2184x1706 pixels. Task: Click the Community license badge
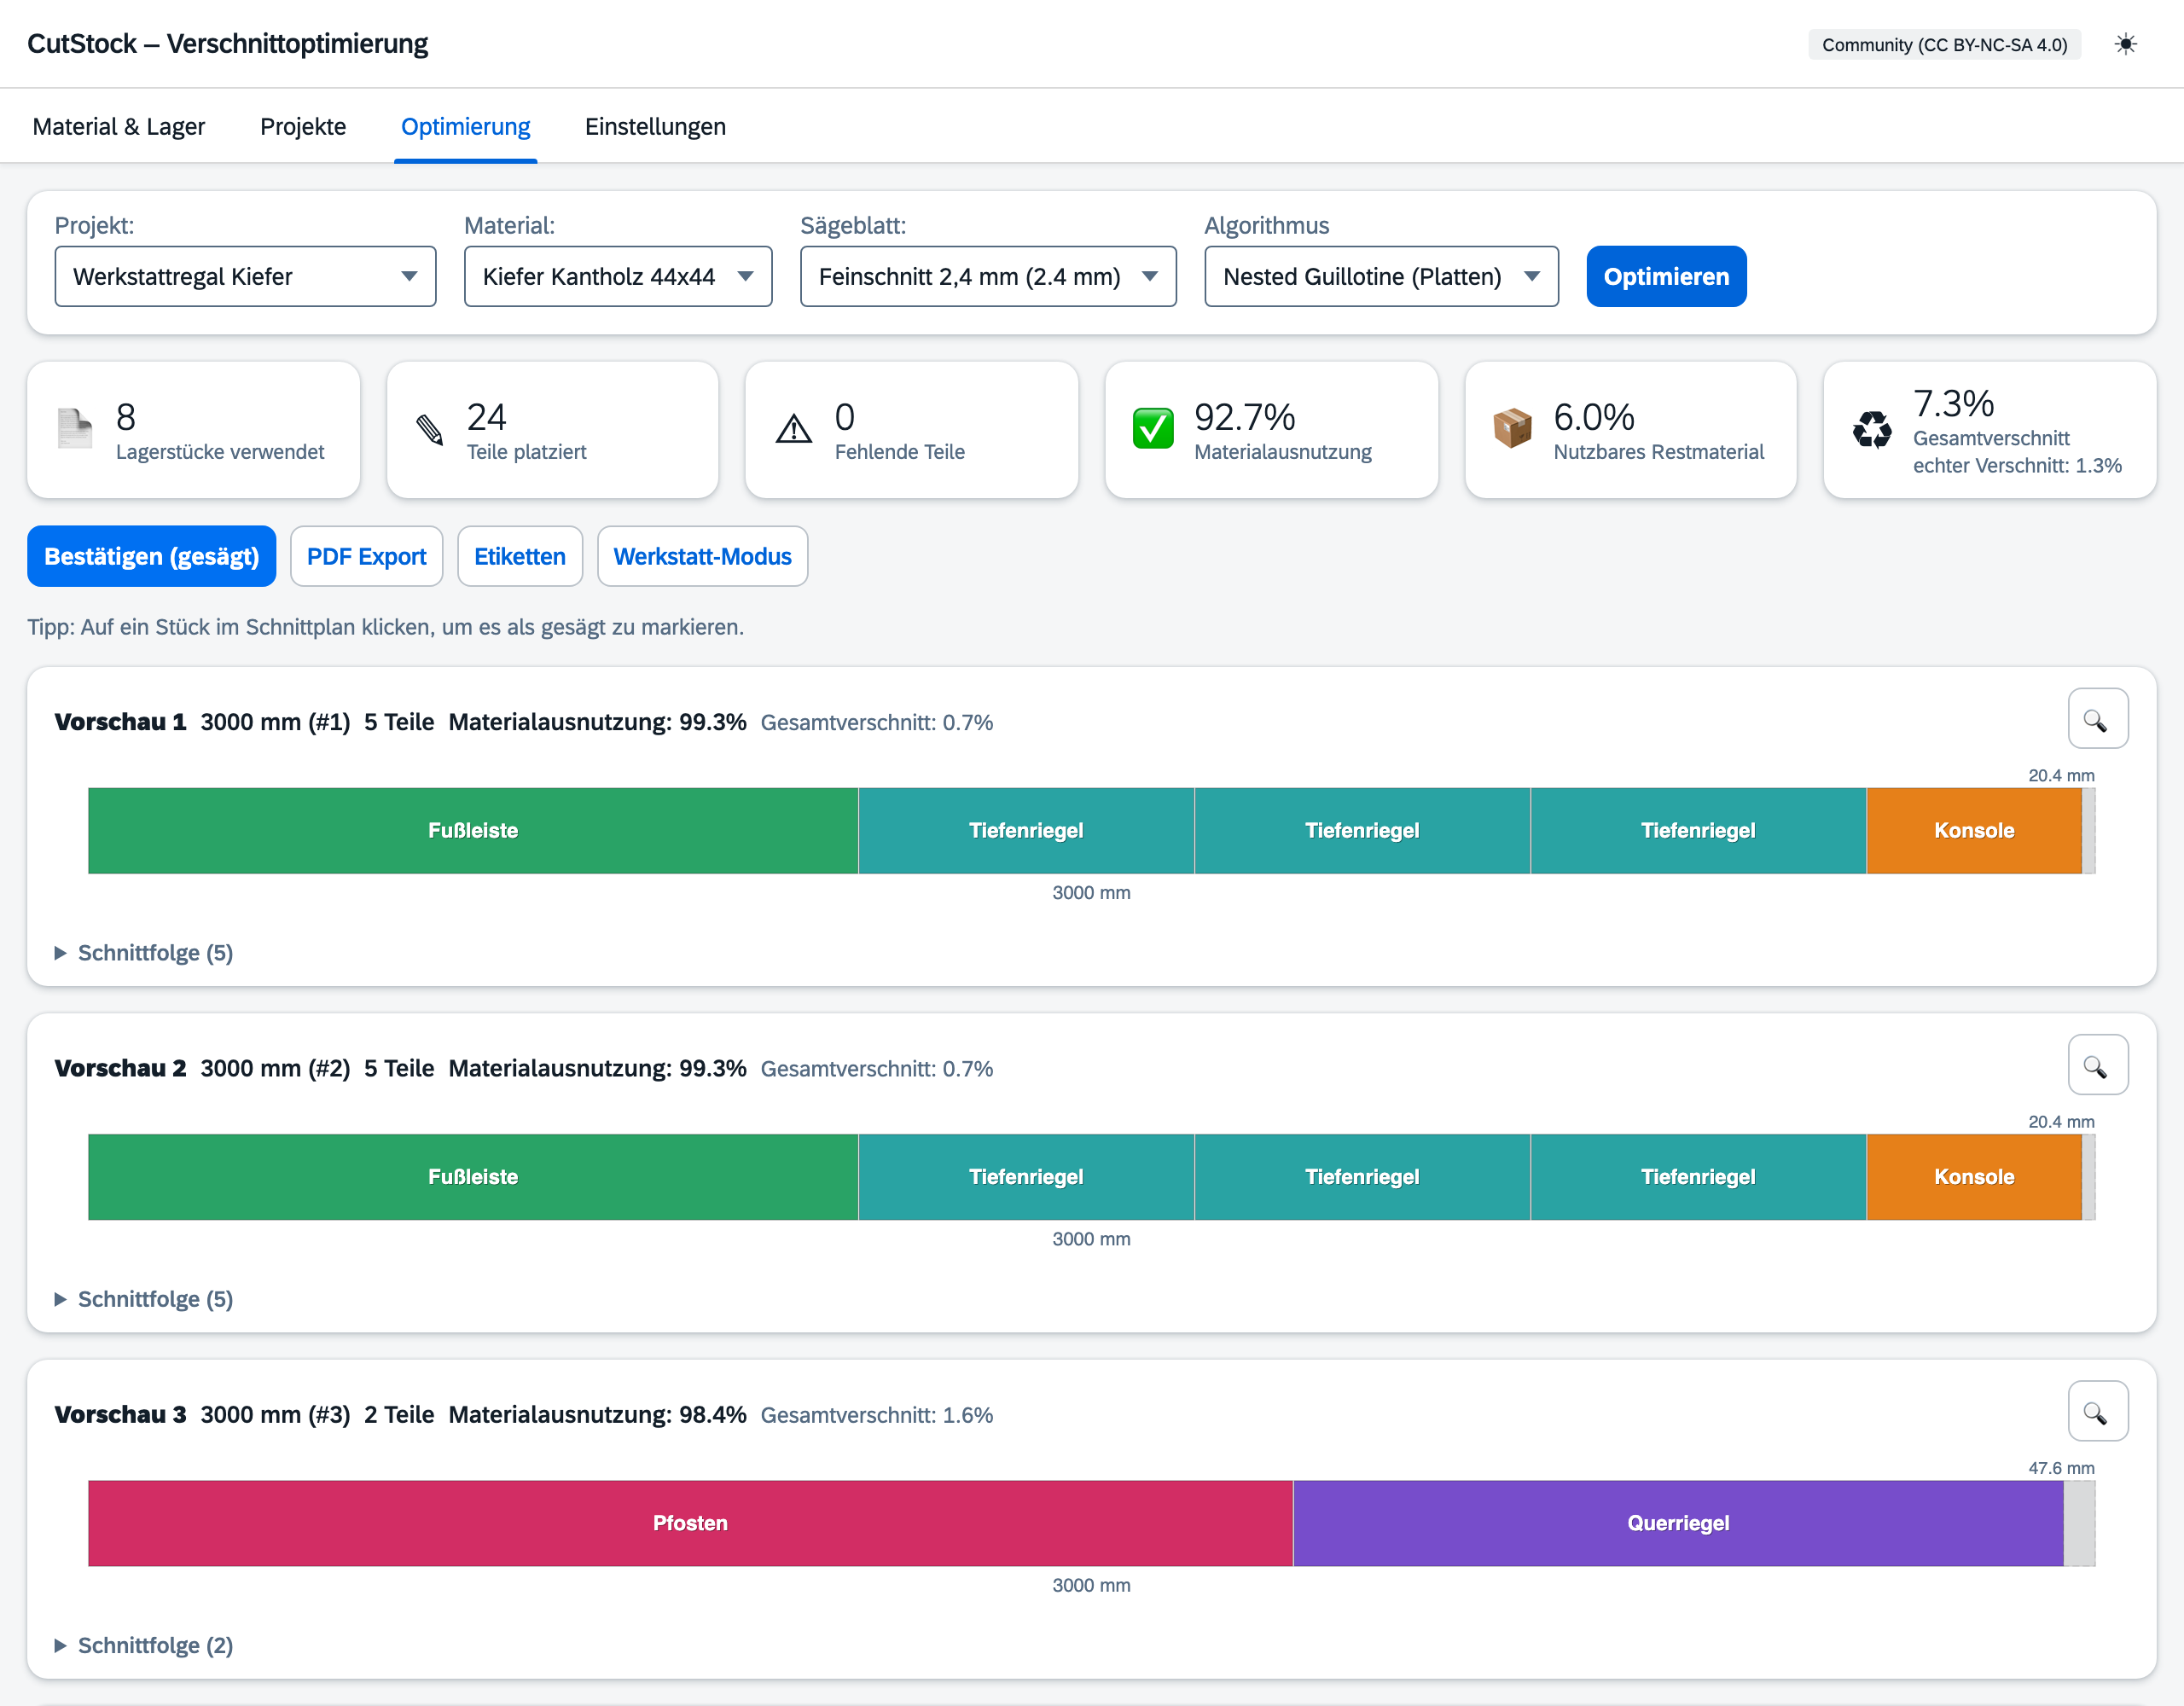click(x=1944, y=45)
